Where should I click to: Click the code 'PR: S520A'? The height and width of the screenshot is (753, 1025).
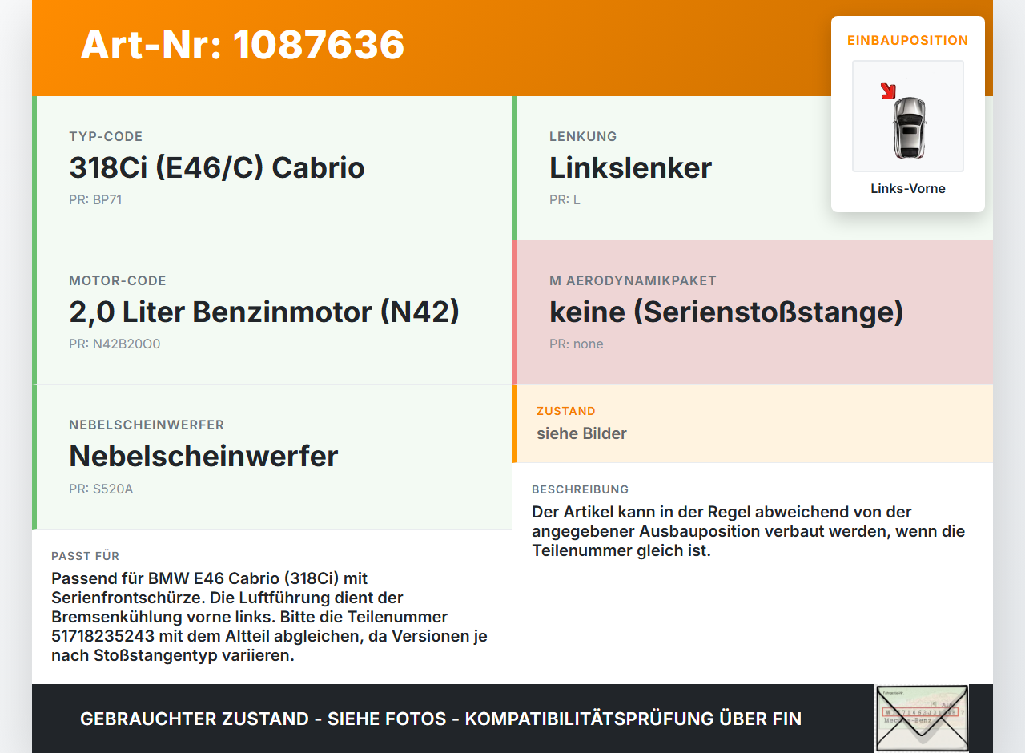pyautogui.click(x=101, y=489)
